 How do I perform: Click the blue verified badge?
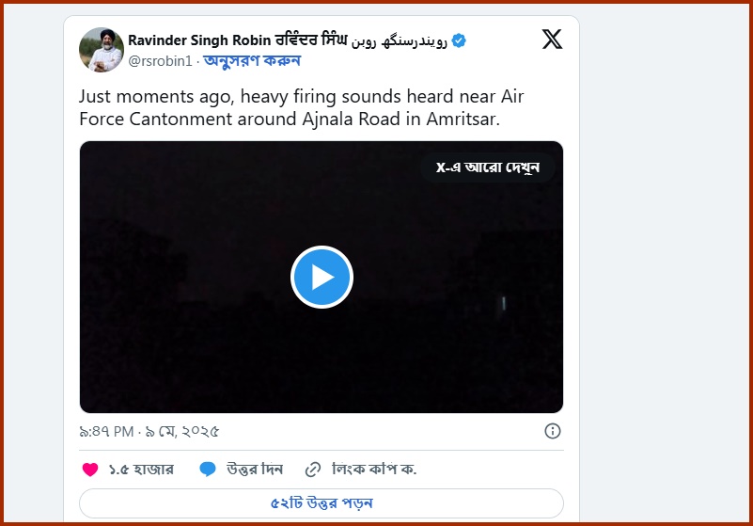(459, 40)
